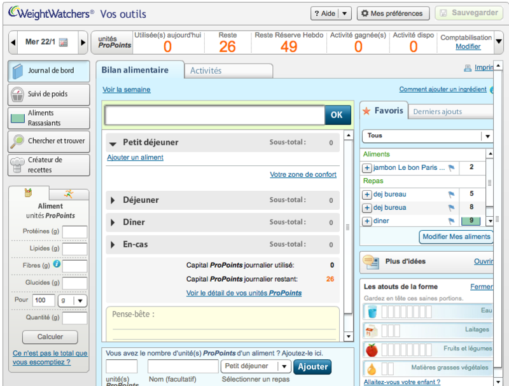509x386 pixels.
Task: Click flag icon next to jambon
Action: pos(451,168)
